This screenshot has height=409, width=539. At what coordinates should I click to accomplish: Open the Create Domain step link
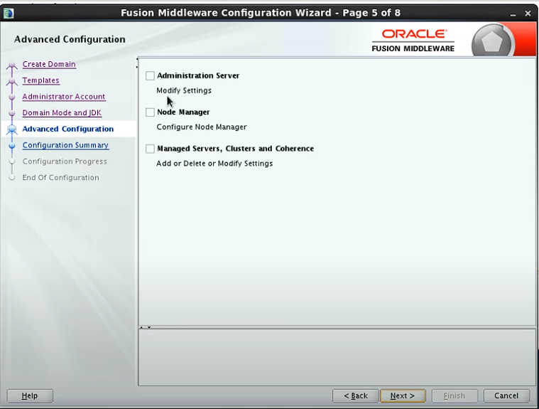click(x=49, y=64)
